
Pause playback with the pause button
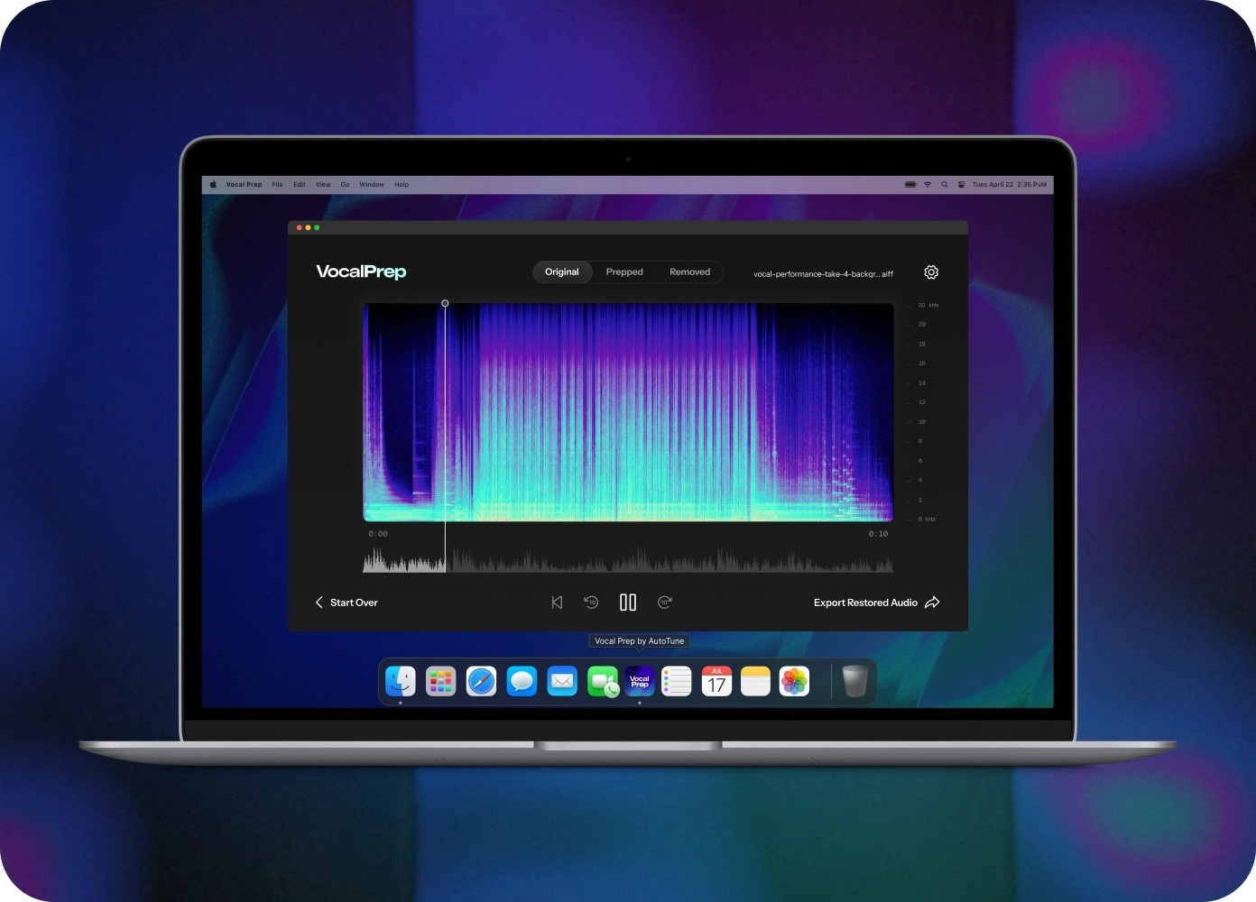click(628, 603)
